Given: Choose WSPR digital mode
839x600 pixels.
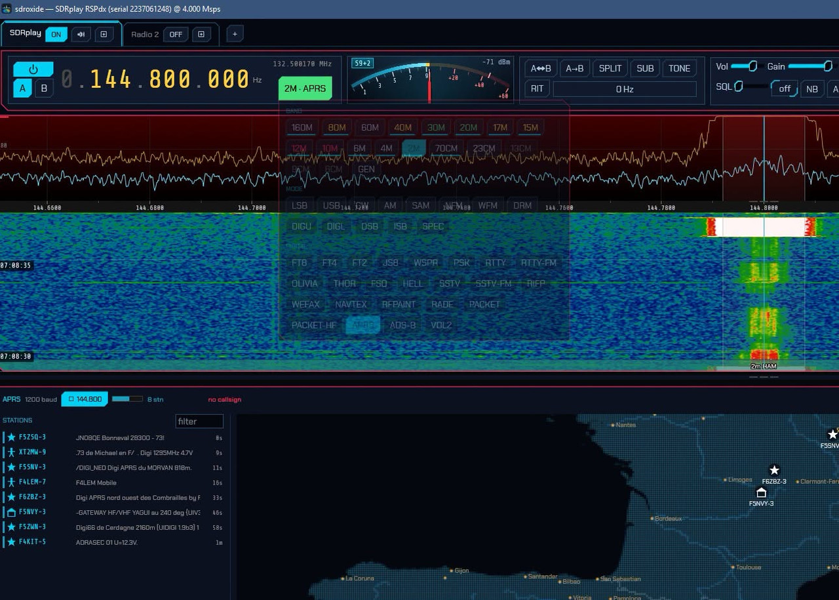Looking at the screenshot, I should (426, 263).
